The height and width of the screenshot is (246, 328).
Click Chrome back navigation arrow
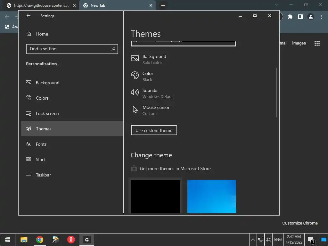click(x=7, y=17)
